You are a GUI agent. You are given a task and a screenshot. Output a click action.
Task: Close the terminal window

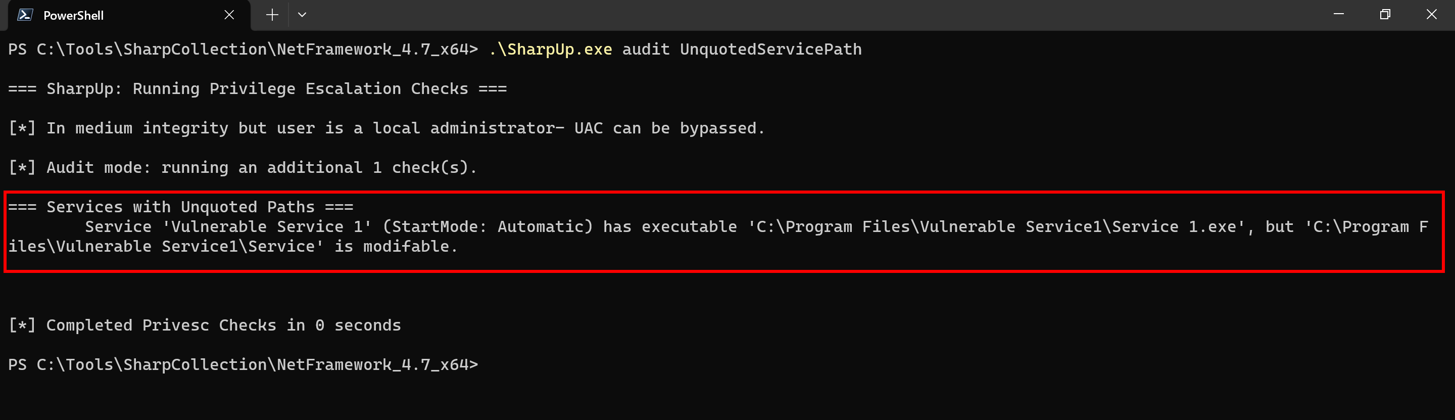coord(1431,15)
